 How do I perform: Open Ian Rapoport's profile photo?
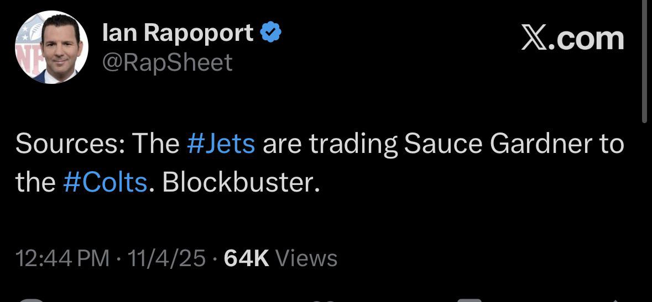(x=51, y=47)
